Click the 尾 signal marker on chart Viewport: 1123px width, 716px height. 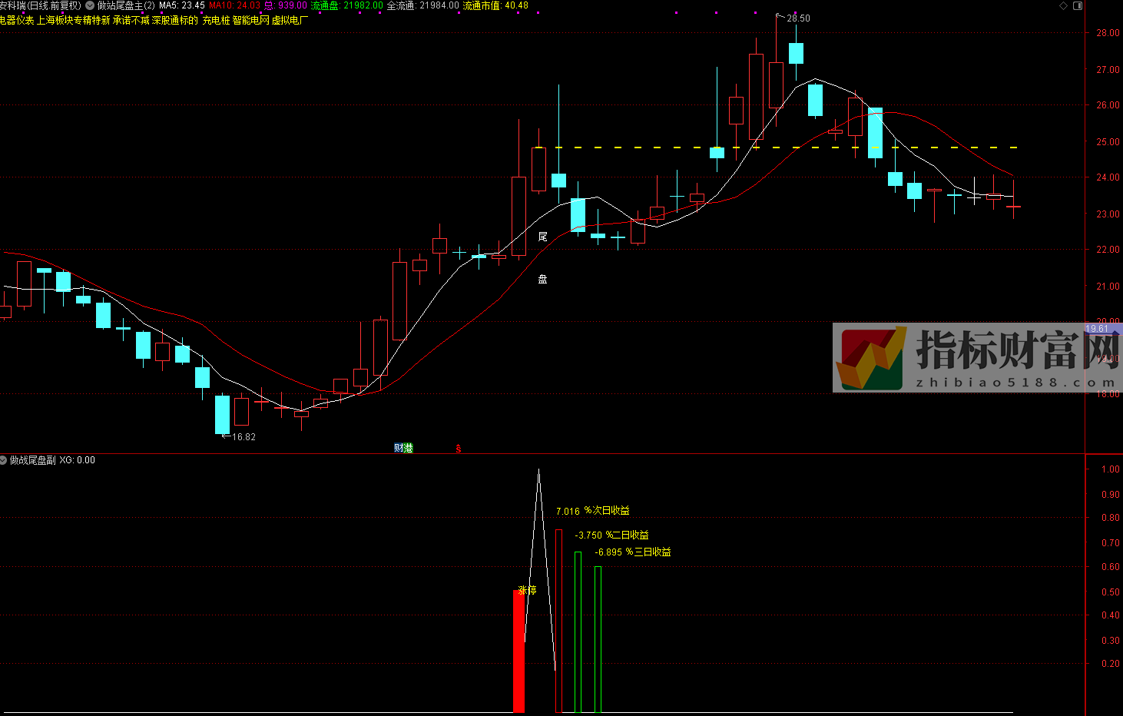click(543, 236)
